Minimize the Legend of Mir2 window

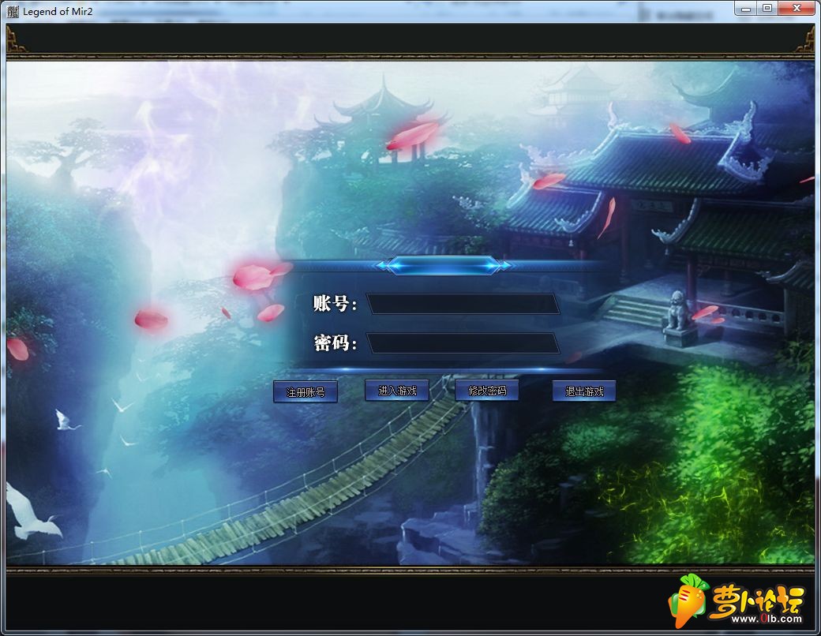(745, 9)
